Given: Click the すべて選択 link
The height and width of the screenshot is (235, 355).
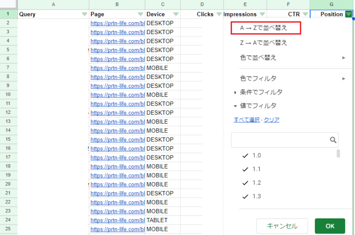Looking at the screenshot, I should (x=247, y=120).
